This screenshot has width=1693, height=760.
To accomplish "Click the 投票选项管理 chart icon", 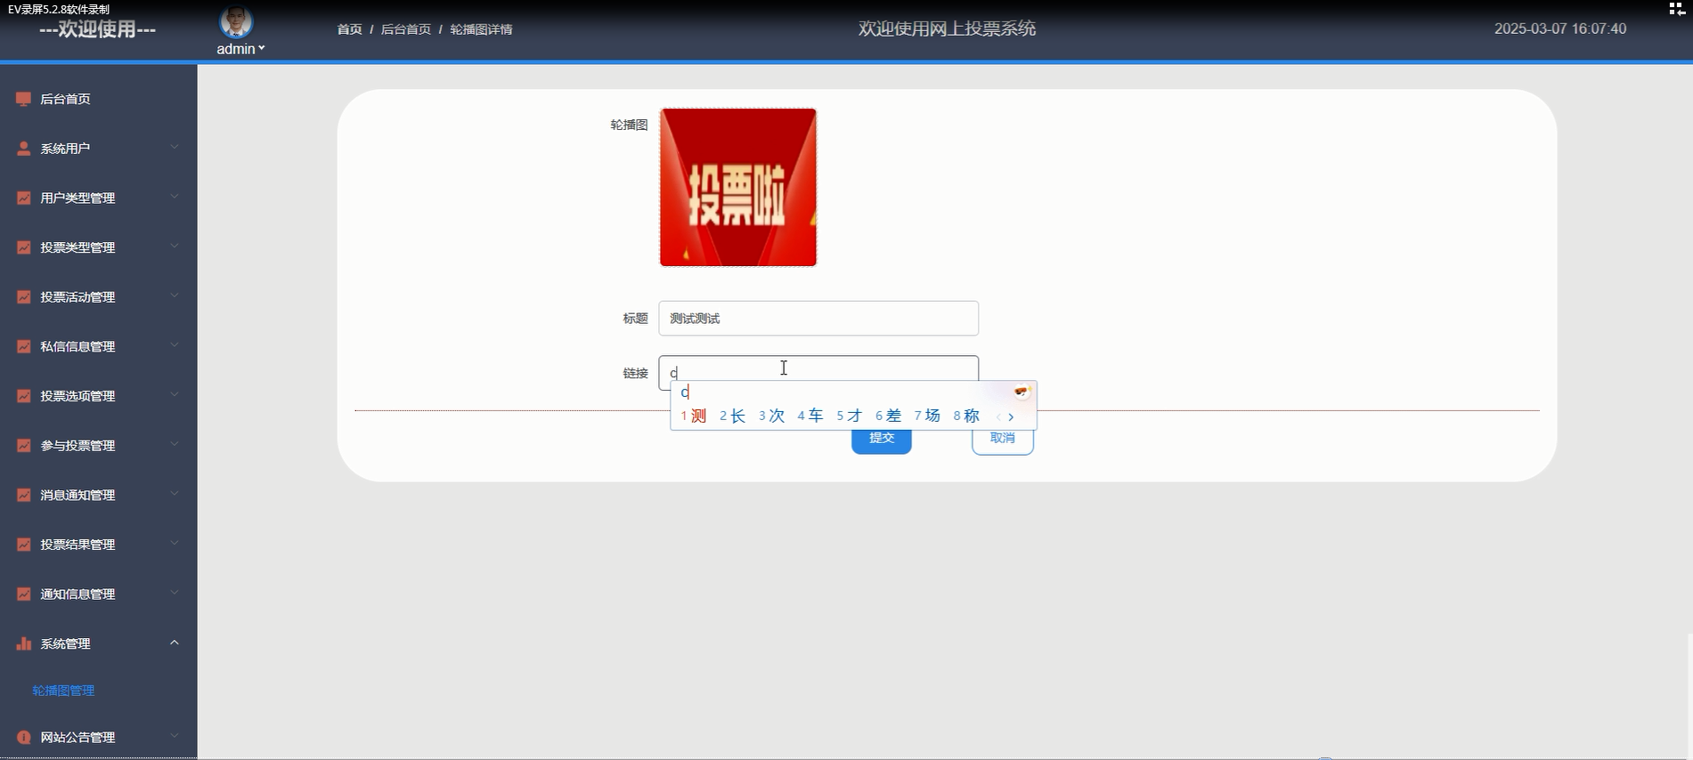I will click(24, 396).
